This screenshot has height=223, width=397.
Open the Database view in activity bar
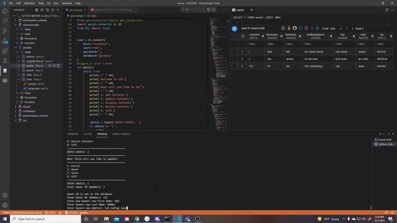[x=5, y=71]
